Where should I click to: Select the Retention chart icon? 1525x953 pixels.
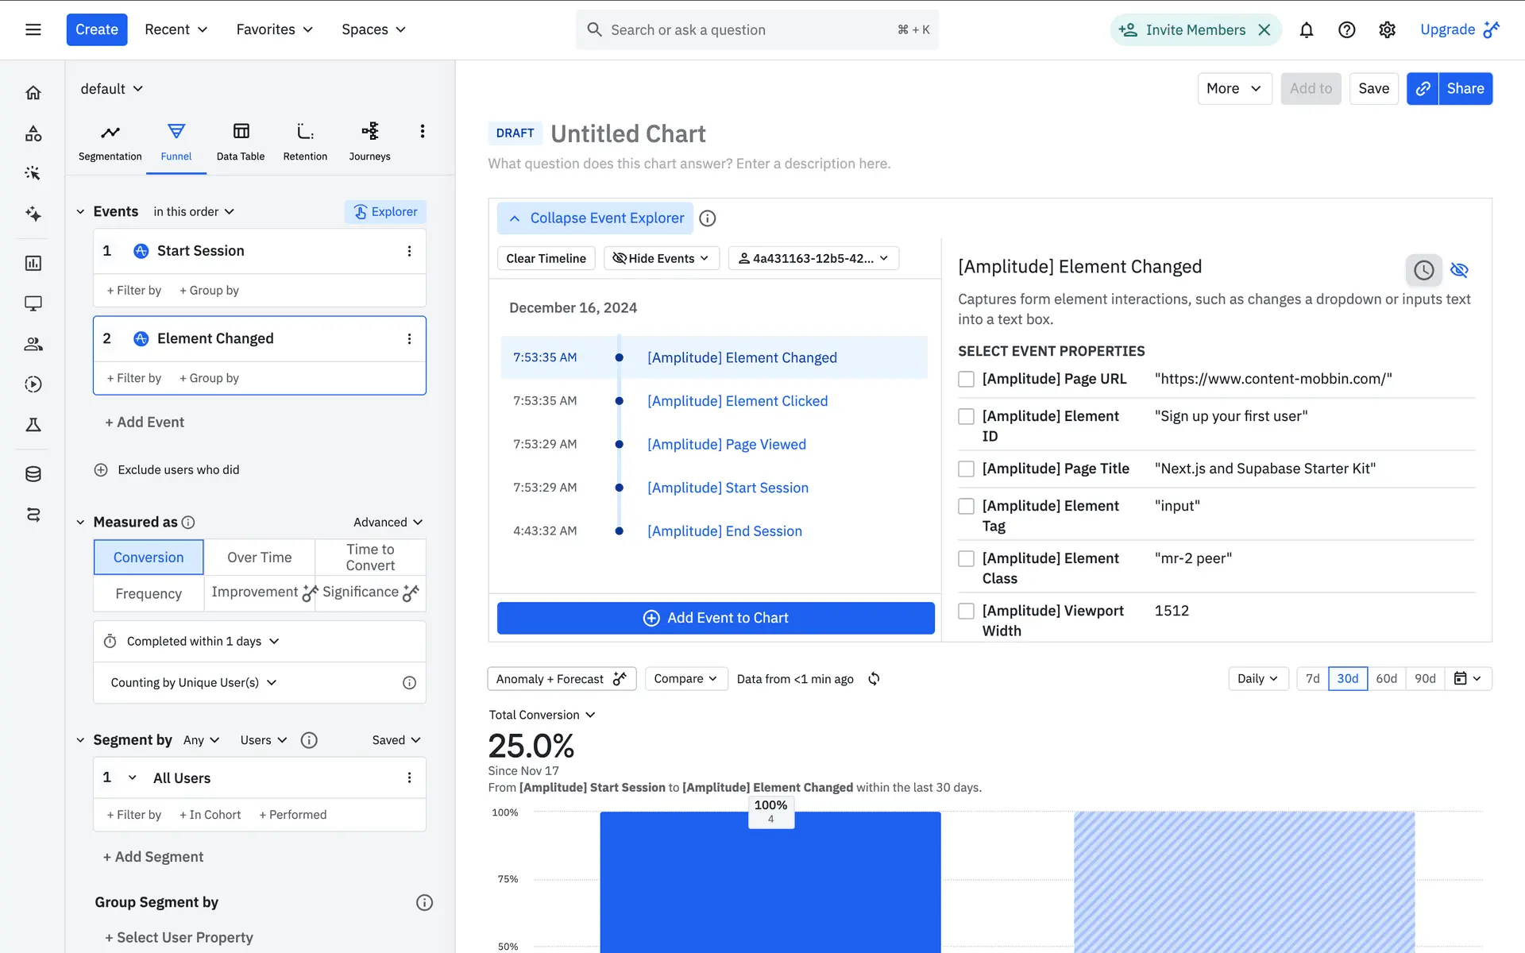click(305, 132)
